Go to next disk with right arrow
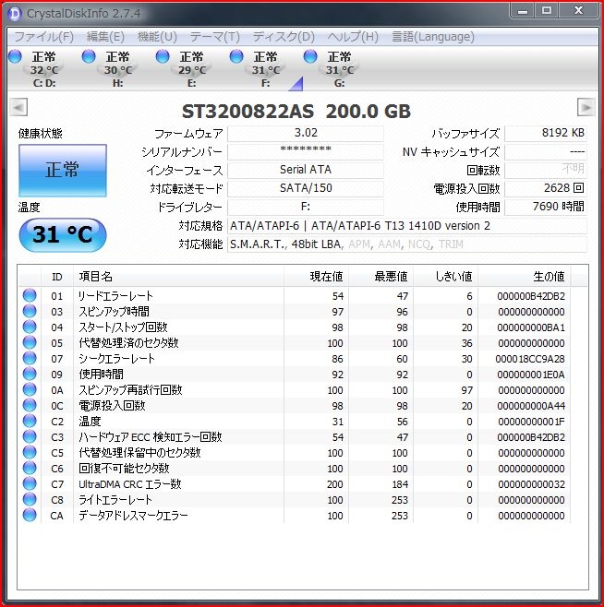The width and height of the screenshot is (604, 607). point(586,107)
